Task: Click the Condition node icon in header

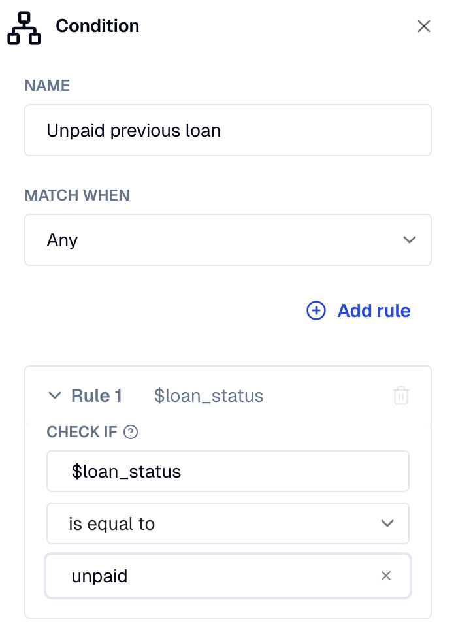Action: (x=24, y=28)
